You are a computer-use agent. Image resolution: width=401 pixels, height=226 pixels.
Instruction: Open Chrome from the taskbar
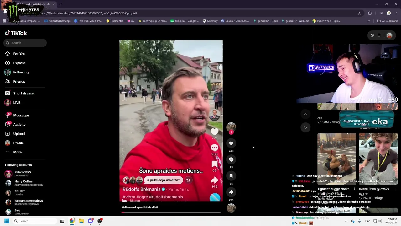(x=72, y=221)
